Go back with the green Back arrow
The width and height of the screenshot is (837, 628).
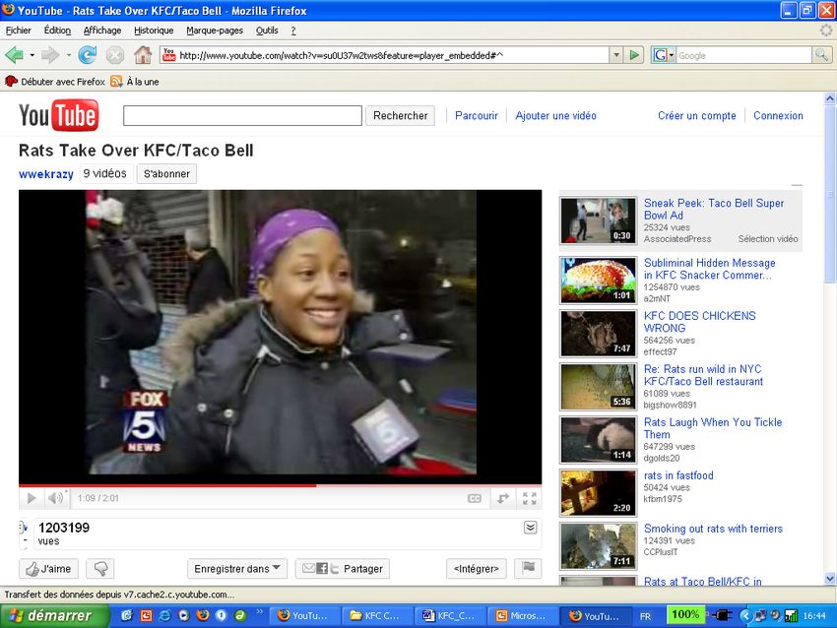14,55
